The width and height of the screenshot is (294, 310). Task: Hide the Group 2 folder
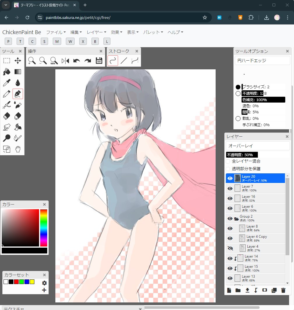pyautogui.click(x=230, y=219)
